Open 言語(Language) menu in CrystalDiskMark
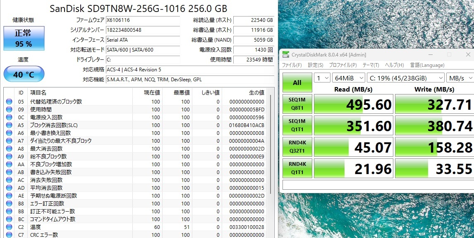Viewport: 474px width, 238px height. coord(427,65)
